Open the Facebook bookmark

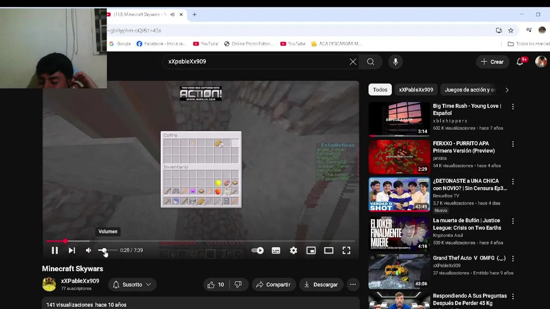pos(161,44)
